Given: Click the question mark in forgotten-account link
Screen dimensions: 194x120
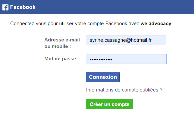Looking at the screenshot, I should 161,90.
